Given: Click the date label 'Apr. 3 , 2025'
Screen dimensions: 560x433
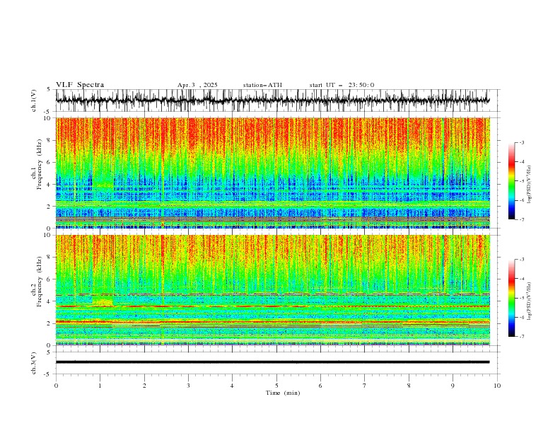Looking at the screenshot, I should click(x=197, y=85).
